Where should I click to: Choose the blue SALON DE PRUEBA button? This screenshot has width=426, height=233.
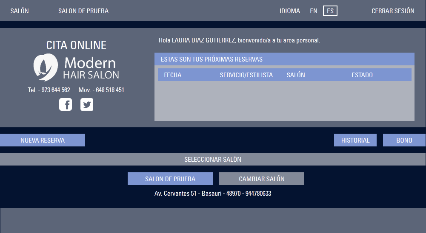click(170, 179)
